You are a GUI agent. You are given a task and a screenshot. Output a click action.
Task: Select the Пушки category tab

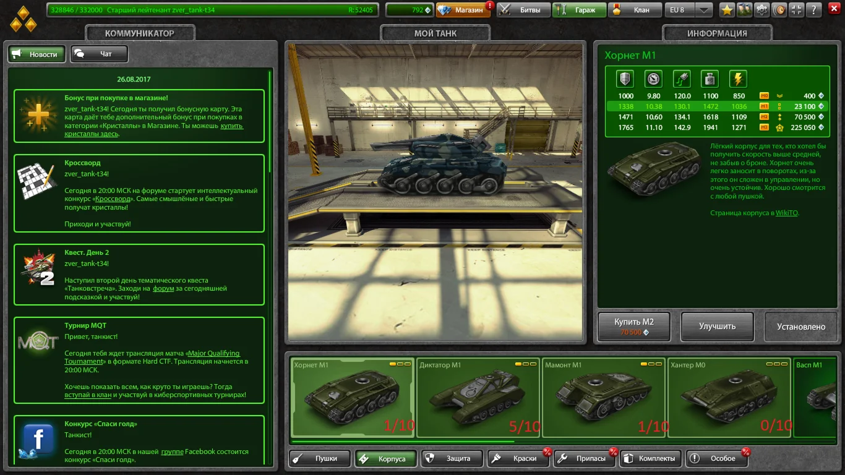tap(319, 458)
